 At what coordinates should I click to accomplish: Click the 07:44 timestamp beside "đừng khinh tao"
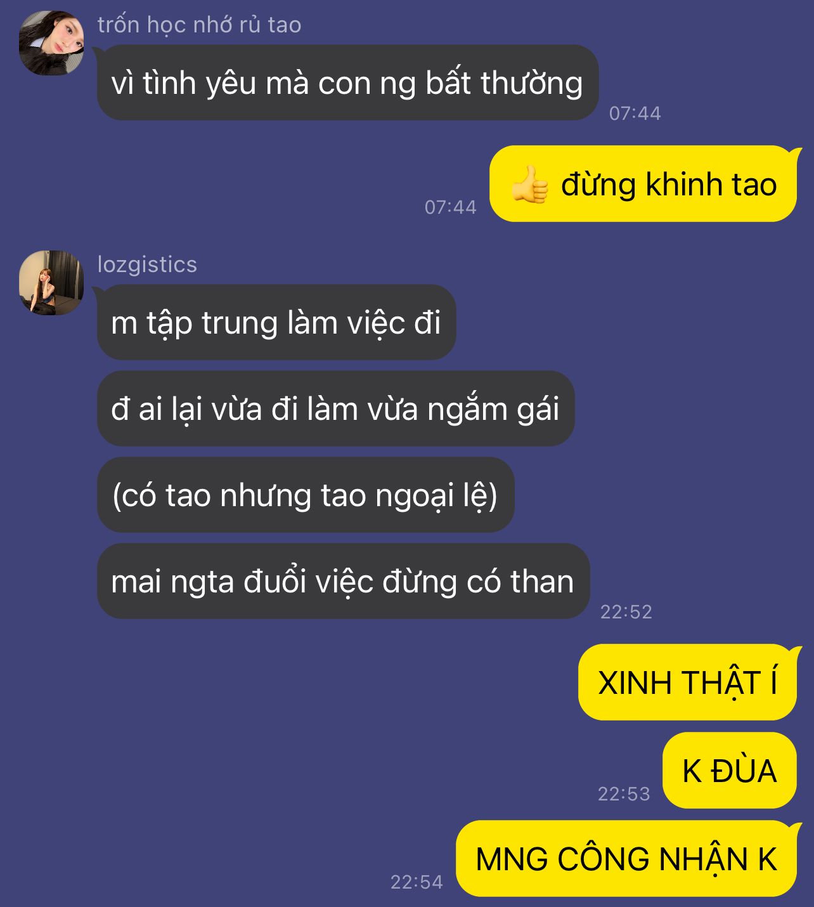[451, 207]
